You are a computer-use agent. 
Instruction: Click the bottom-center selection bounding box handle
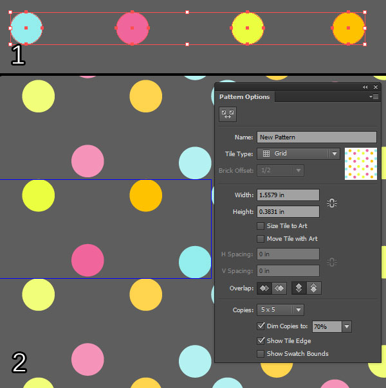click(187, 44)
